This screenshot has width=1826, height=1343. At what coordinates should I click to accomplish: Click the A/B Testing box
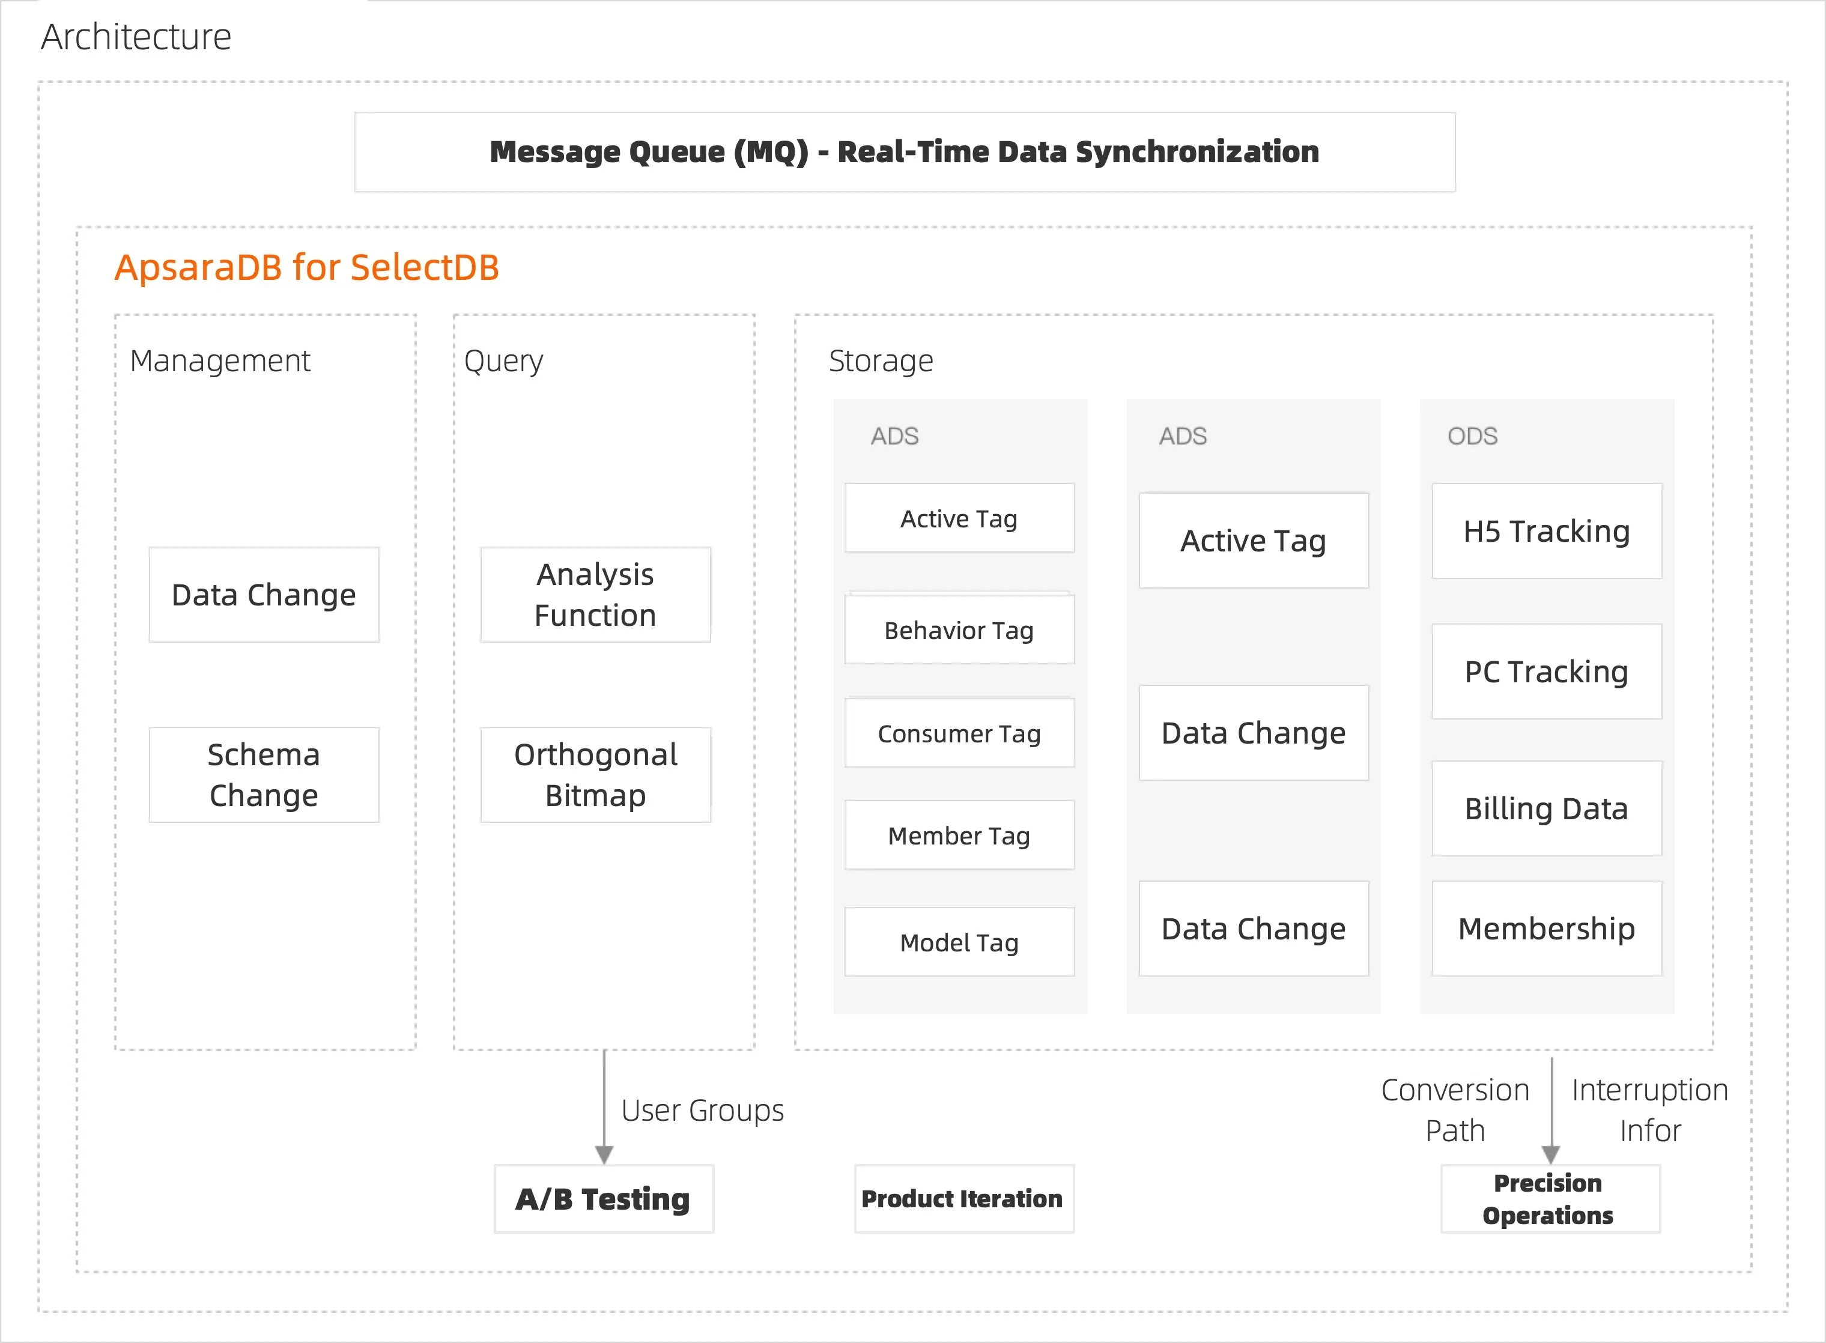coord(603,1199)
